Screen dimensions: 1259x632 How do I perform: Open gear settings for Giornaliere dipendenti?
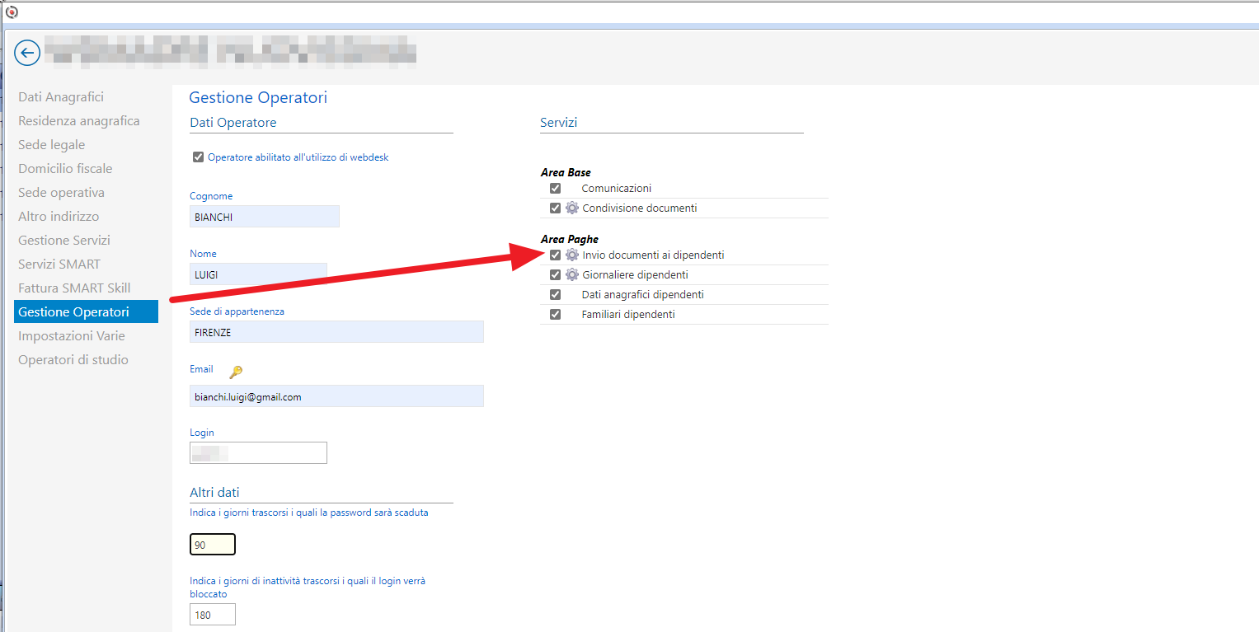pos(572,275)
